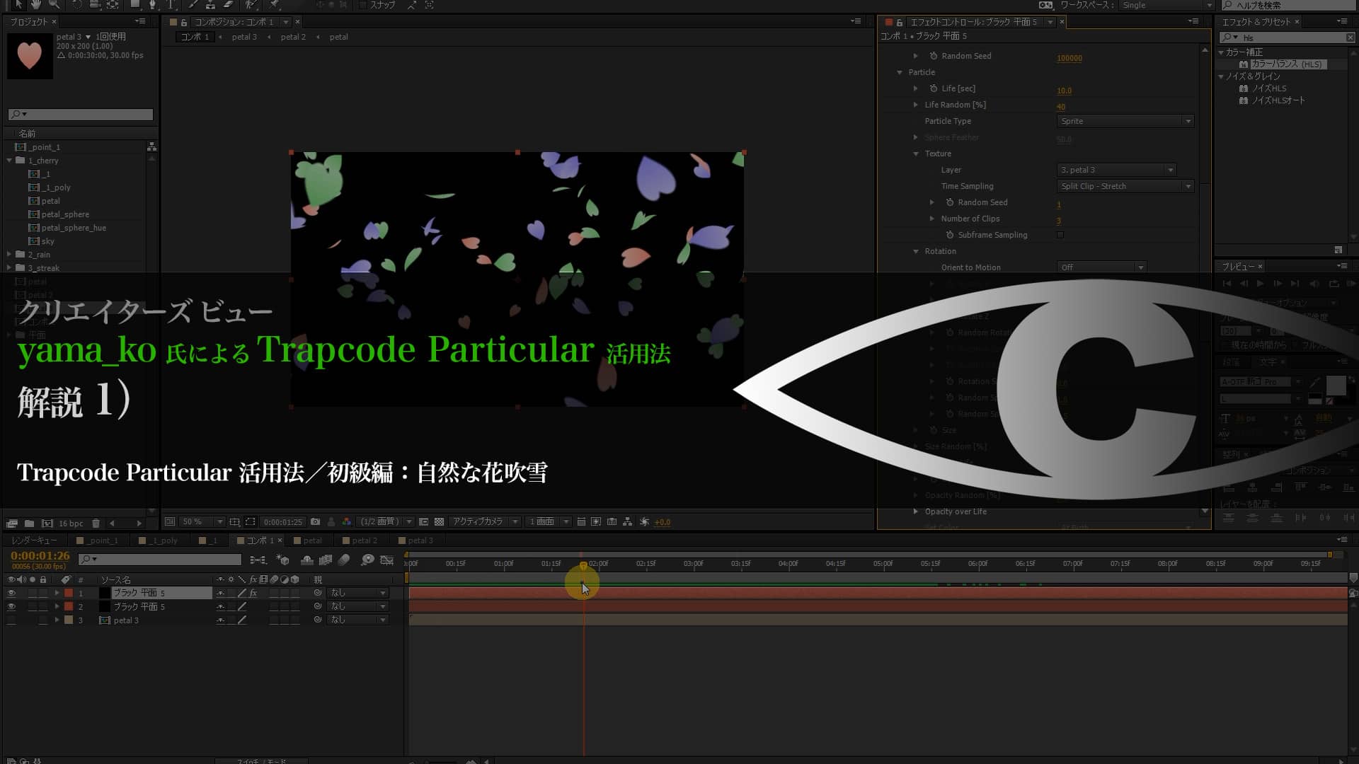Click the Random Seed value 100000
The image size is (1359, 764).
(x=1070, y=58)
